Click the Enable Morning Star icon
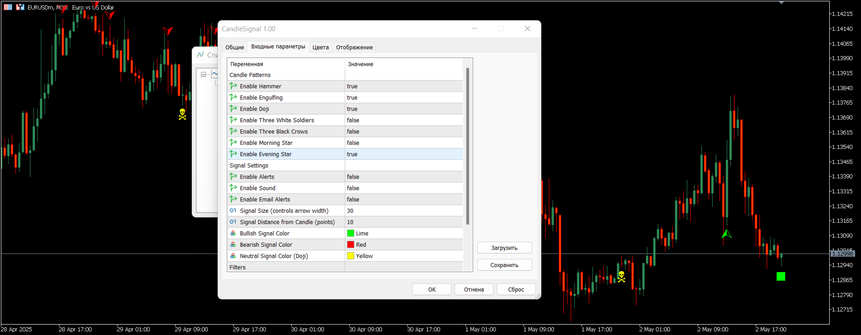 click(x=233, y=143)
